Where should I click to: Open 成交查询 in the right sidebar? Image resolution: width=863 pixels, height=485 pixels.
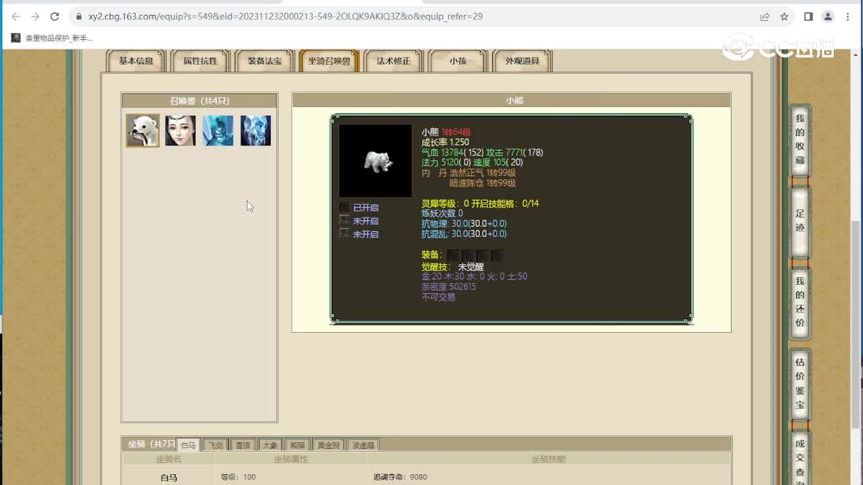pyautogui.click(x=800, y=458)
